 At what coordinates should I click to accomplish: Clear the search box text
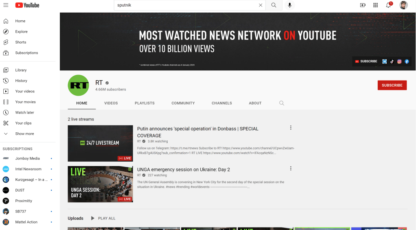pyautogui.click(x=261, y=5)
